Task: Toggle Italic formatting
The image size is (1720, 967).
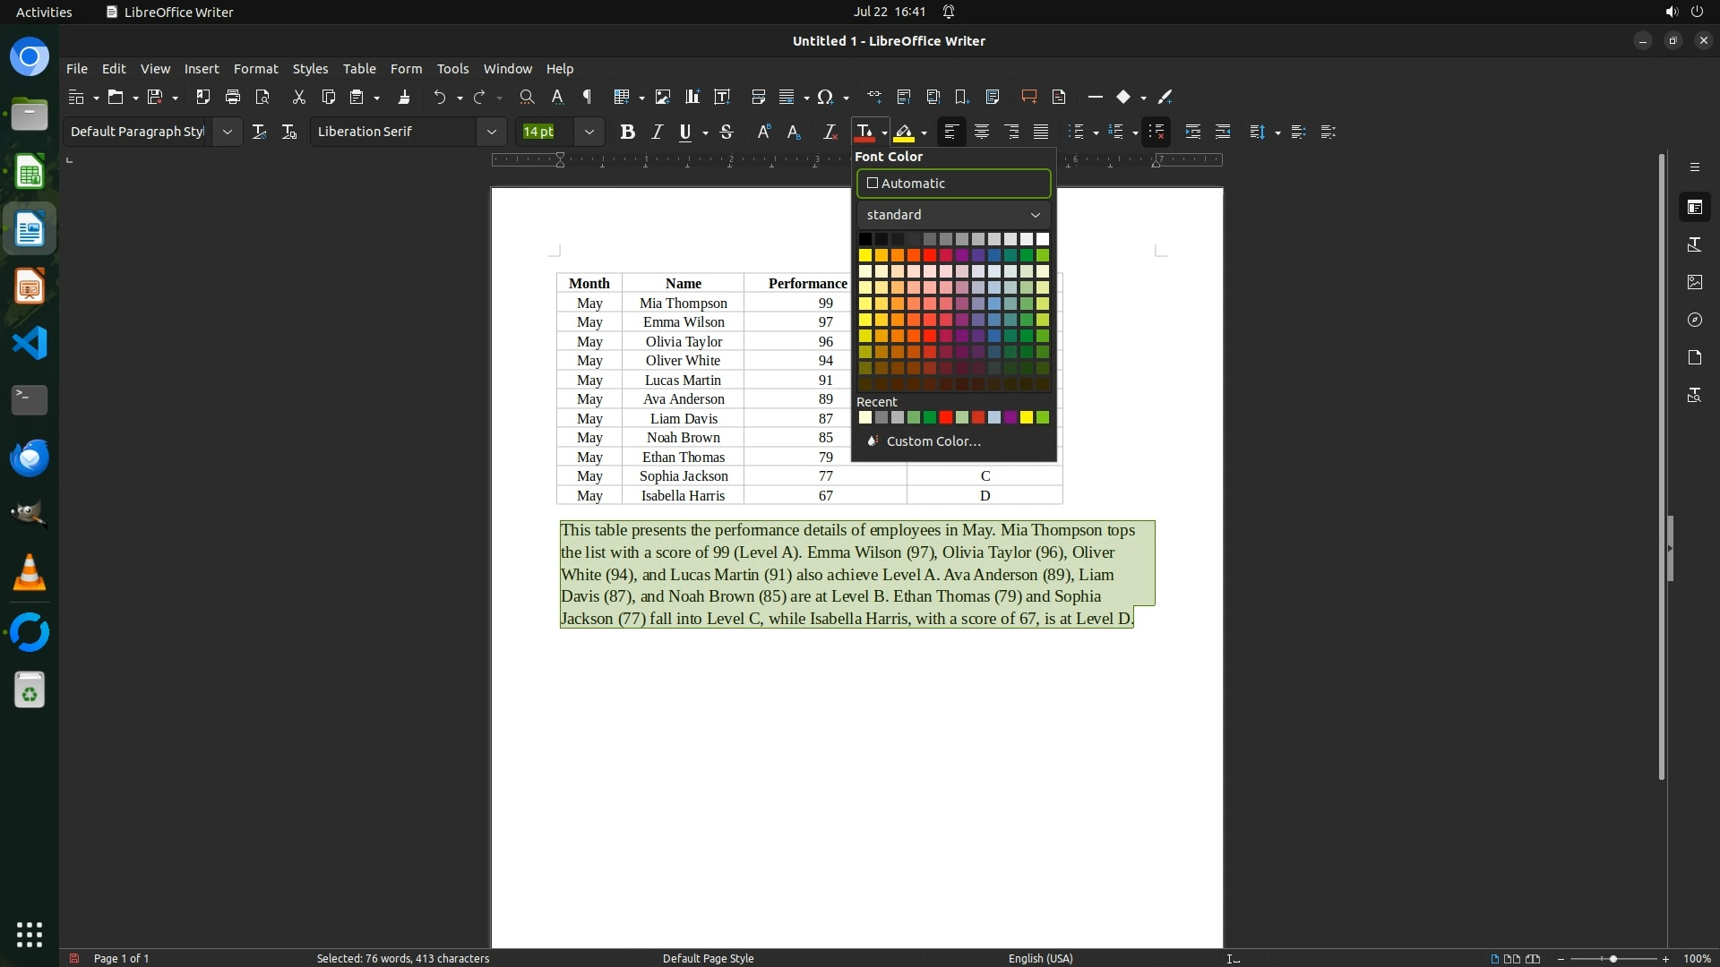Action: point(657,133)
